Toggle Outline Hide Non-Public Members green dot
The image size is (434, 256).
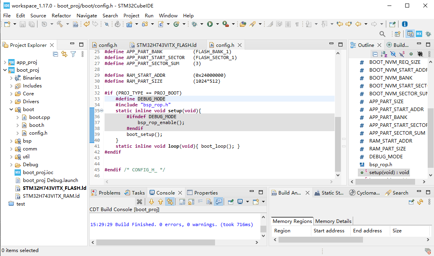tap(411, 54)
